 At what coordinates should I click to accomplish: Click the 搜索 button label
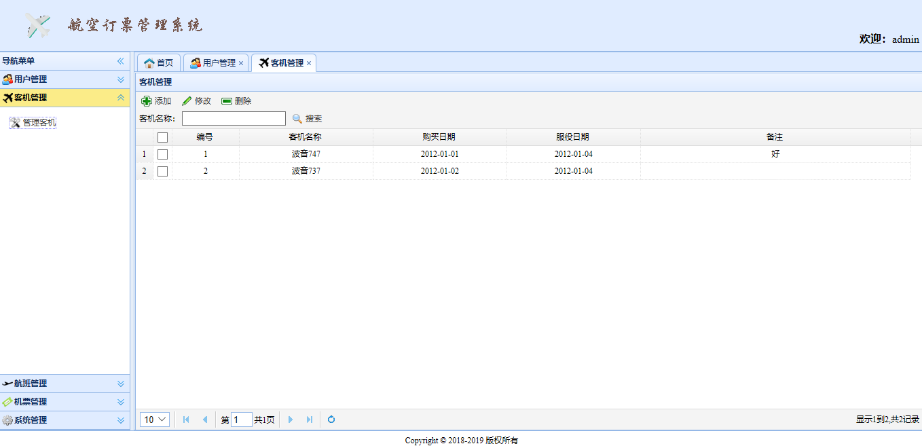coord(314,119)
